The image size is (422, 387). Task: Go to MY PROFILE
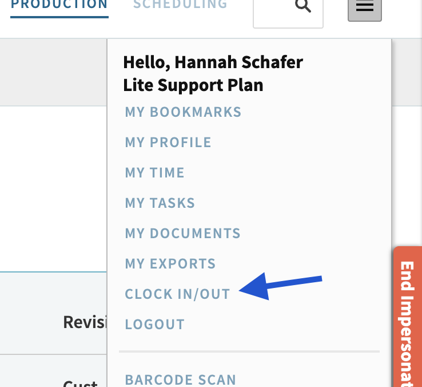[x=168, y=142]
